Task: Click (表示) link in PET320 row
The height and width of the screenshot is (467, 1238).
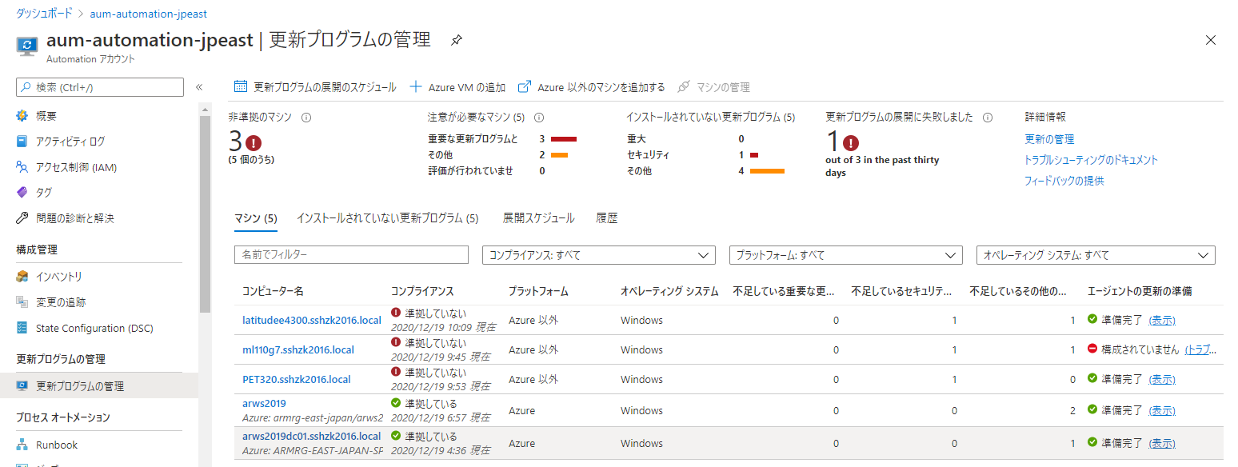Action: (1162, 379)
